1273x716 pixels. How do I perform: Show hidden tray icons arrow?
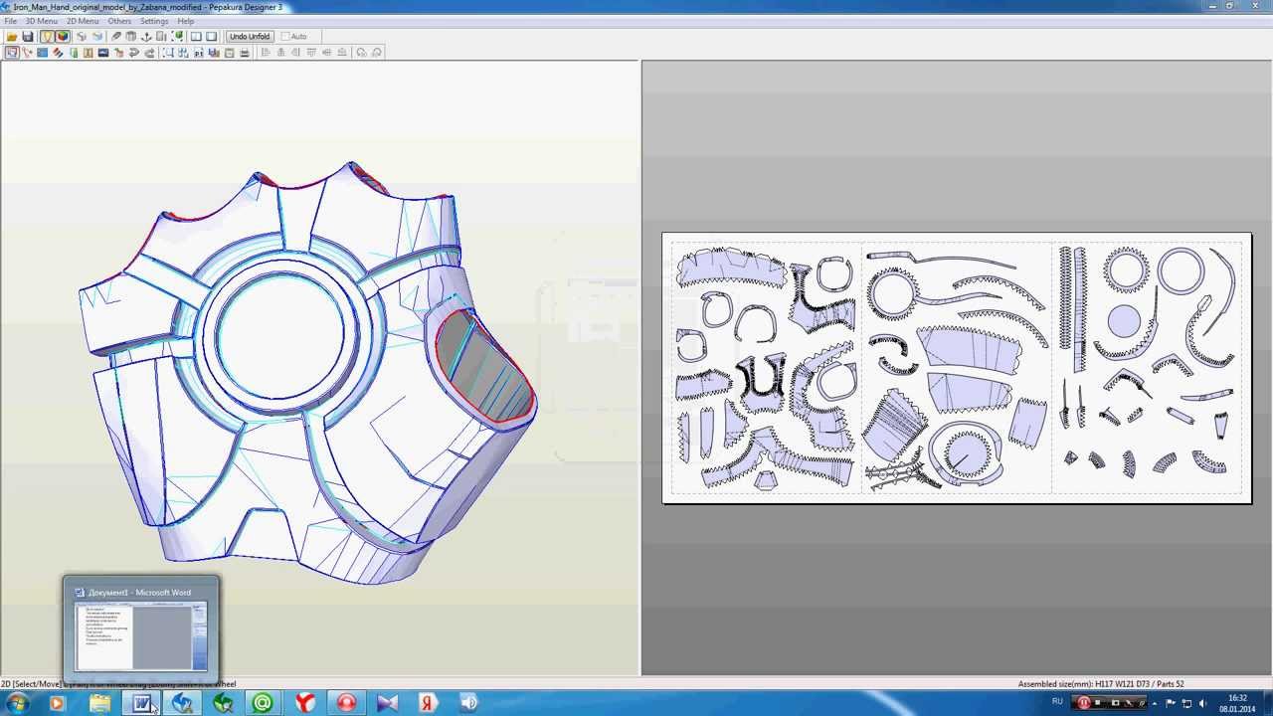(x=1155, y=704)
